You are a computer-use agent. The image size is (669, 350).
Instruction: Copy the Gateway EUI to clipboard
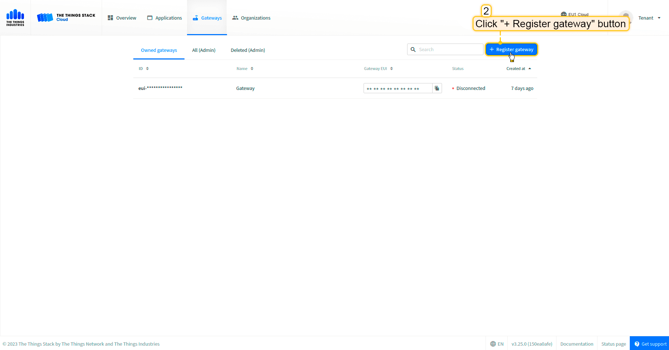point(437,88)
